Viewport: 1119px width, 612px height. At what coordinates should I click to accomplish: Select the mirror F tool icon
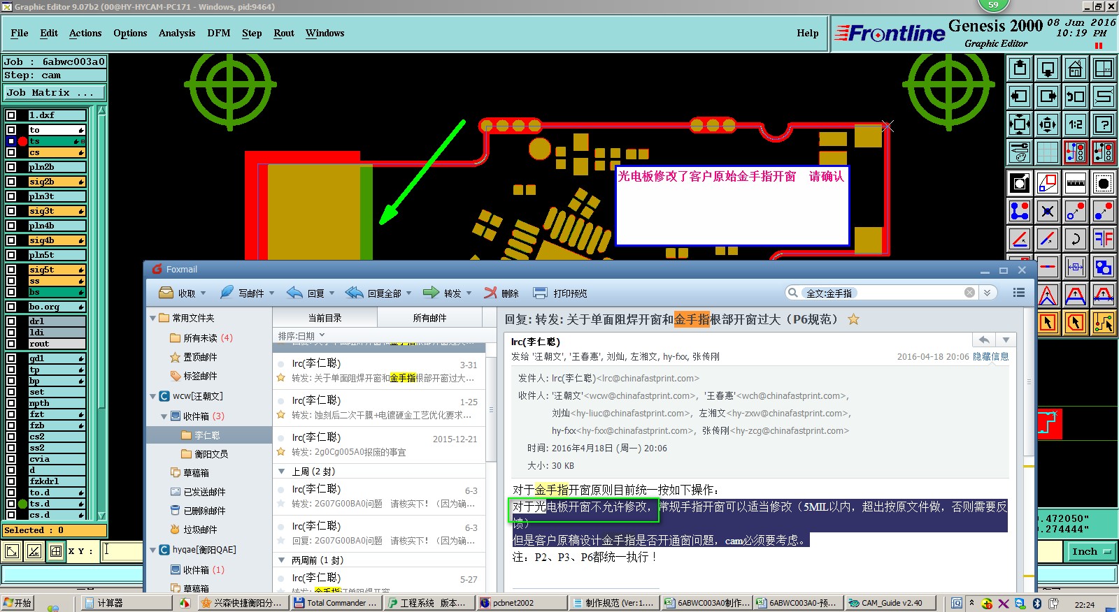(1104, 239)
